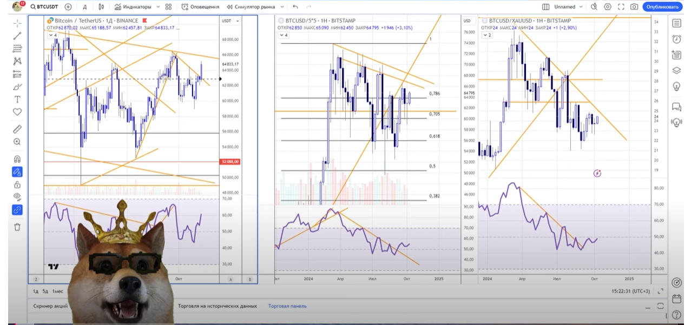691x325 pixels.
Task: Open the Unnamed layout dropdown
Action: tap(568, 7)
